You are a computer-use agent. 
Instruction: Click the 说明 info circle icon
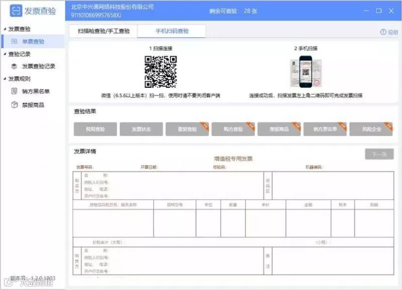pos(383,32)
